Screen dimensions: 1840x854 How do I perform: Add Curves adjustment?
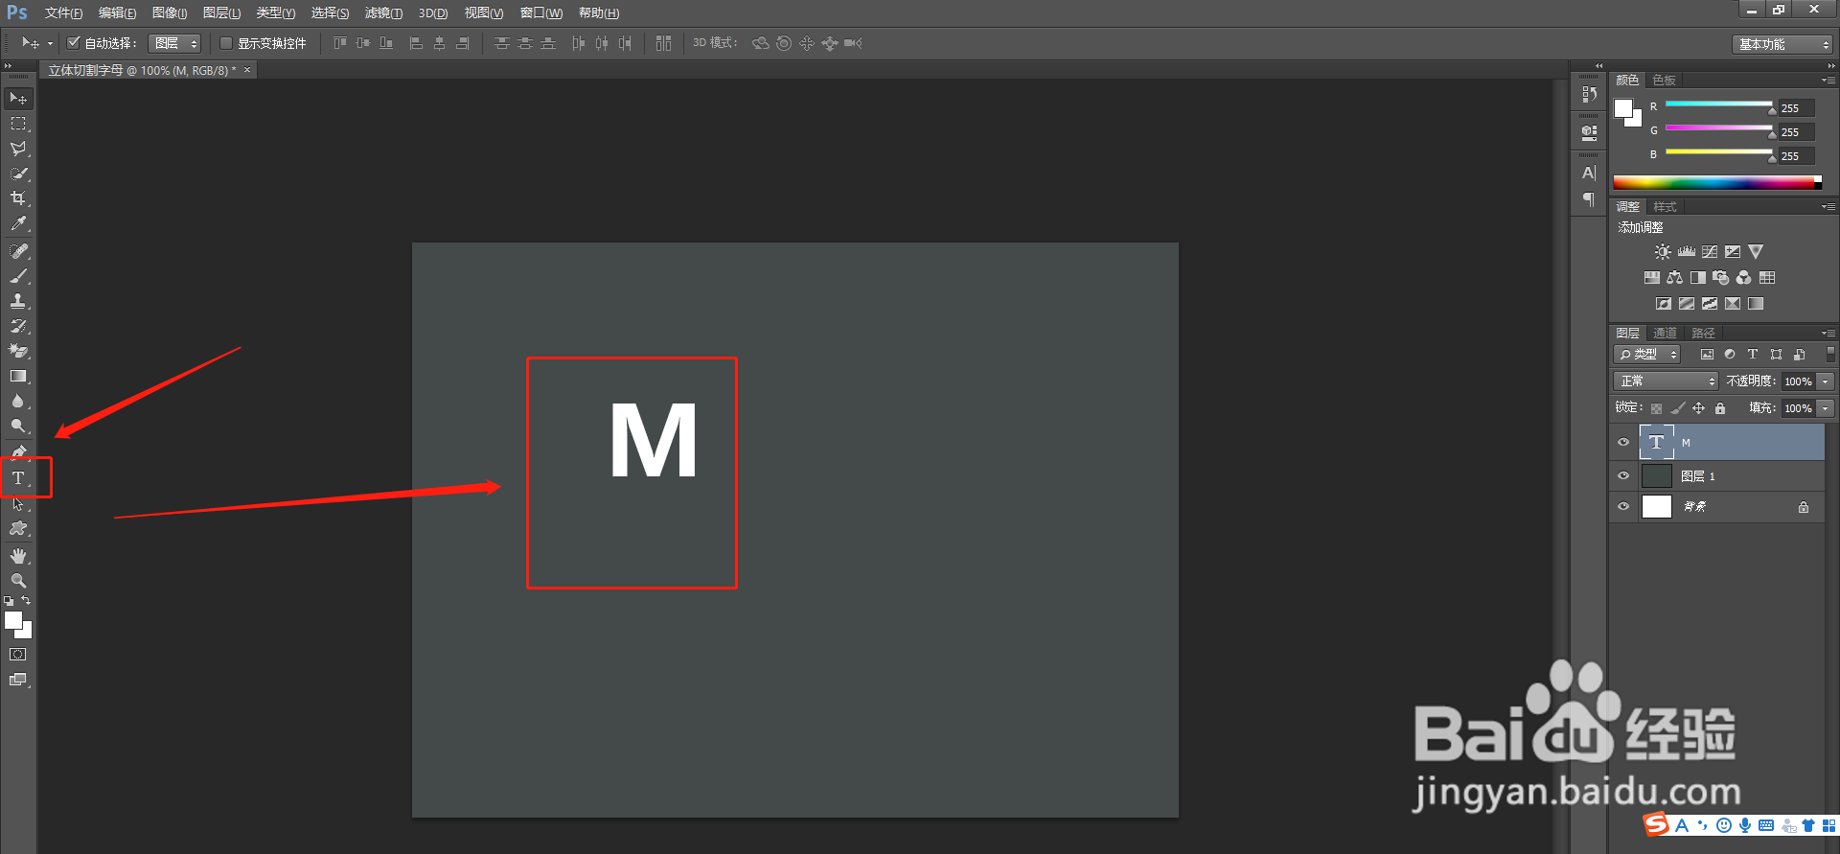[1710, 252]
